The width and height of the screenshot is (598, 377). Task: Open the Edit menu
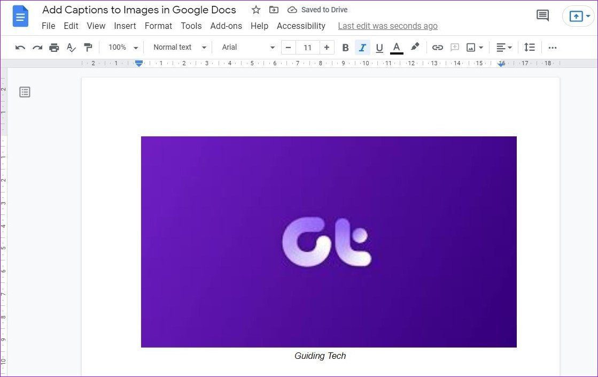tap(71, 26)
